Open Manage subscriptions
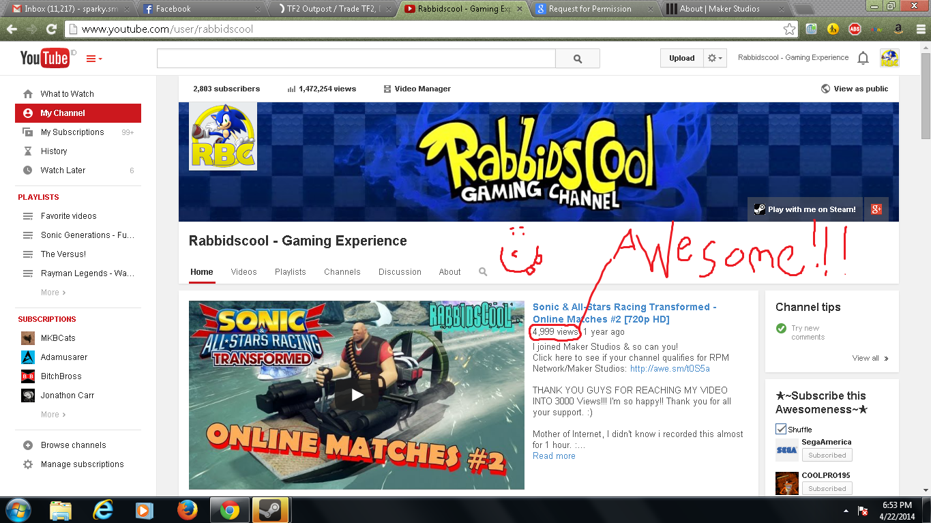Screen dimensions: 931x523 click(78, 464)
